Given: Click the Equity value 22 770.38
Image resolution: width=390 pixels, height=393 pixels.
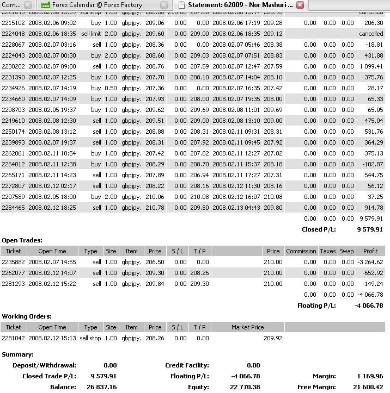Looking at the screenshot, I should [245, 387].
